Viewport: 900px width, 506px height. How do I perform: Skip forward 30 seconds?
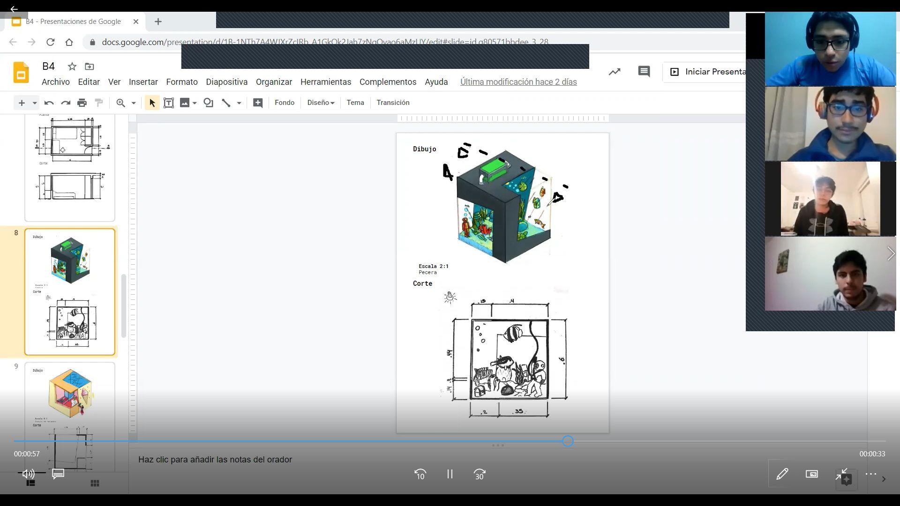(x=480, y=474)
